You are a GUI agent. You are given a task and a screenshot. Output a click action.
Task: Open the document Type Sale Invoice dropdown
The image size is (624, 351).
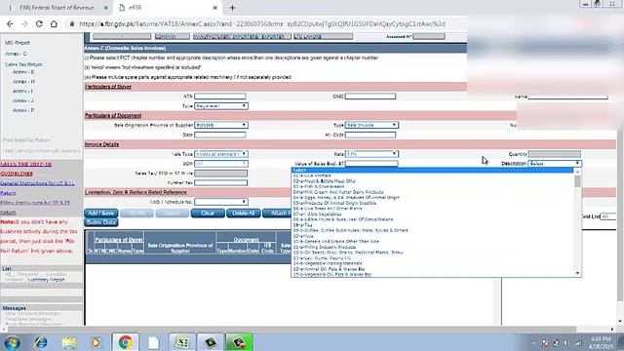click(x=371, y=125)
